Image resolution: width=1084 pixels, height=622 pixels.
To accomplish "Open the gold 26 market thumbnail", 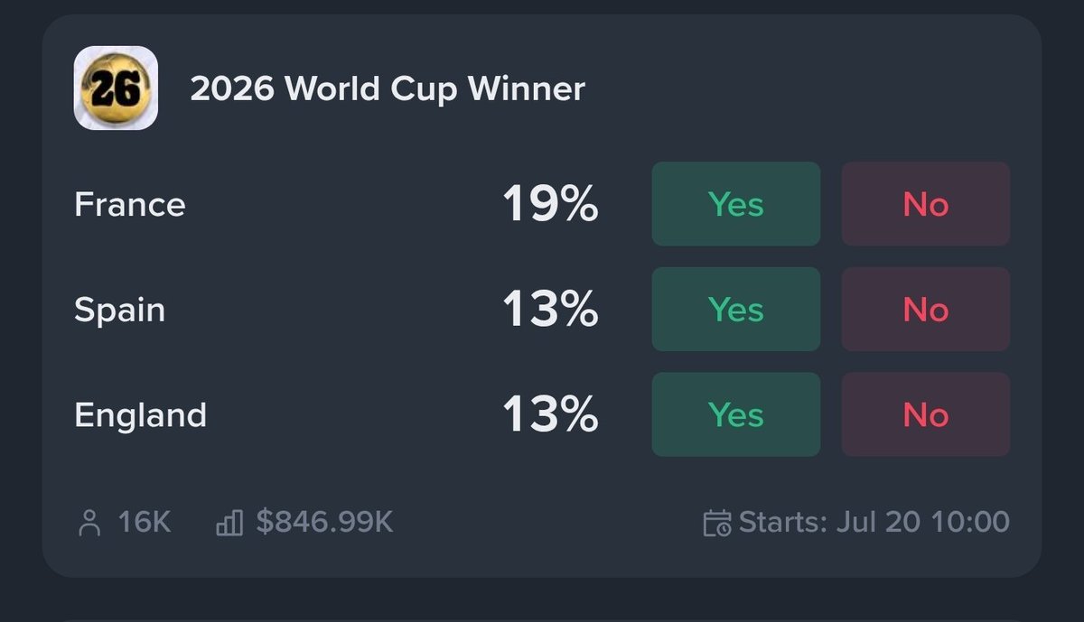I will [116, 88].
